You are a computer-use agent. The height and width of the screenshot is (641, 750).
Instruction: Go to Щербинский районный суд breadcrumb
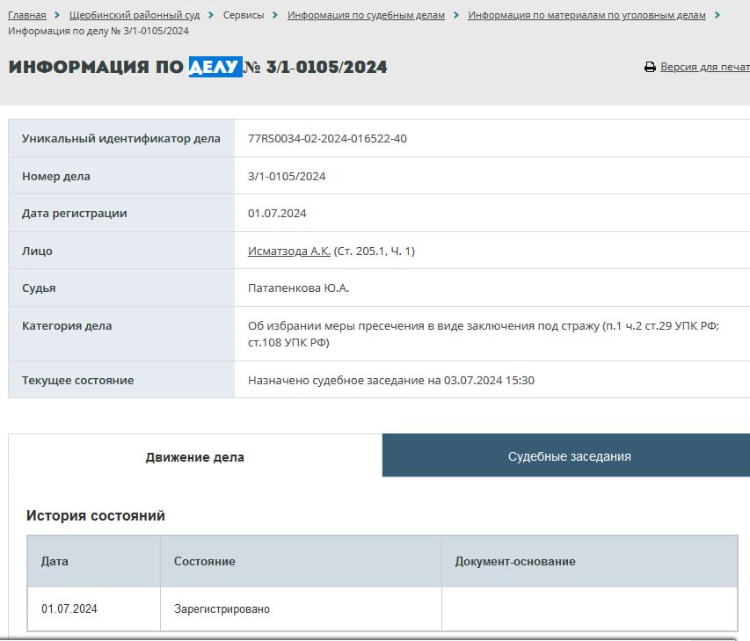135,15
